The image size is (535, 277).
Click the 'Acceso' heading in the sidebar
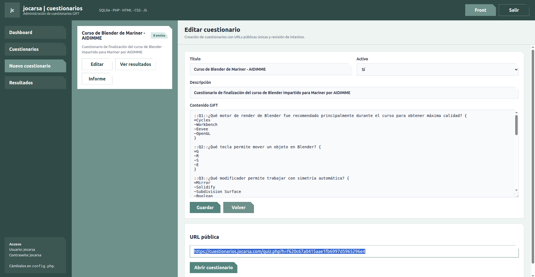click(15, 244)
